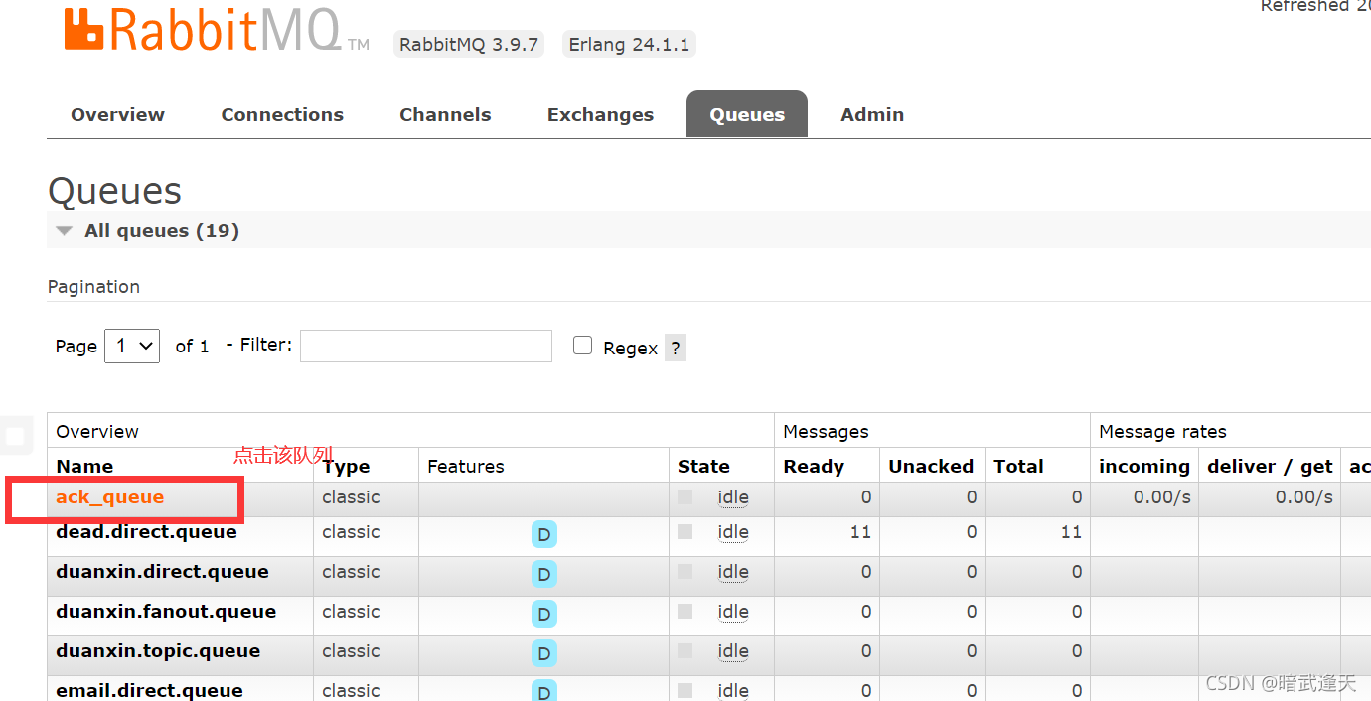Click the Ready count 11 for dead.direct.queue

click(860, 532)
